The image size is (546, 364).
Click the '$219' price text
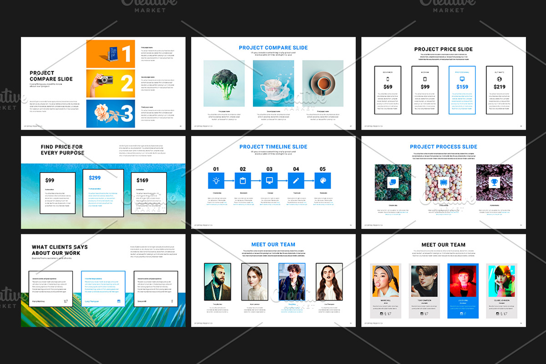tap(499, 87)
